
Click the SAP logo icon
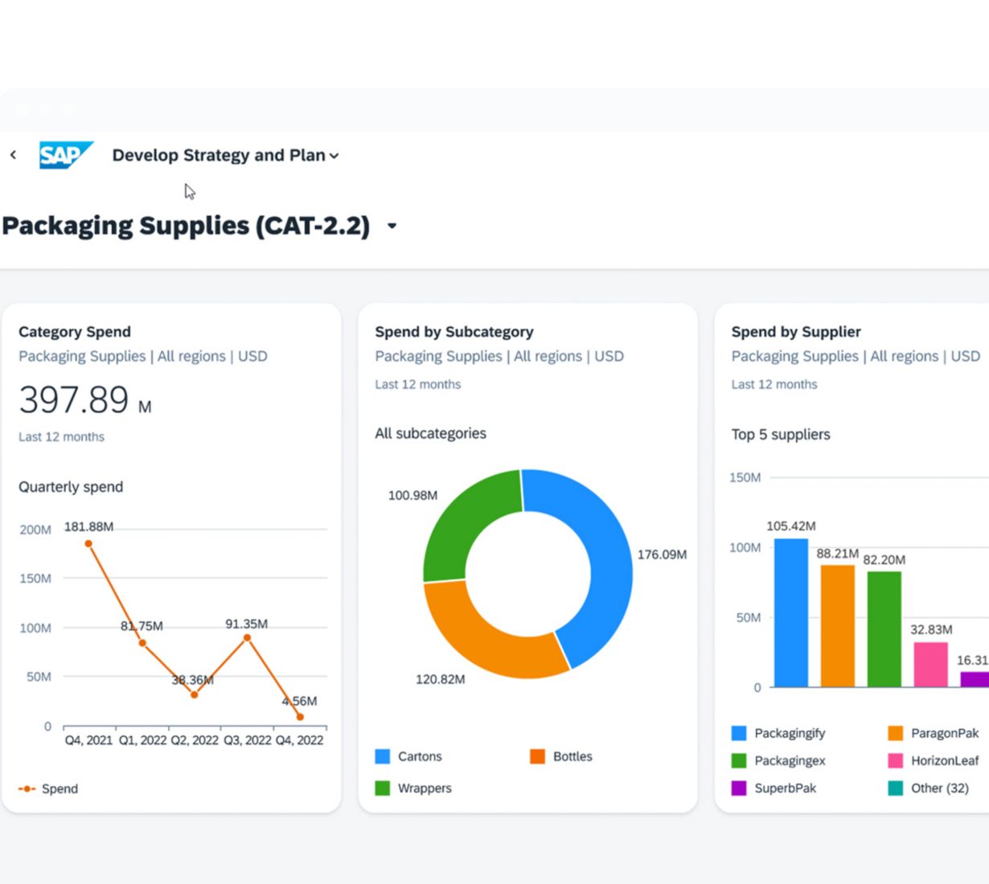65,155
